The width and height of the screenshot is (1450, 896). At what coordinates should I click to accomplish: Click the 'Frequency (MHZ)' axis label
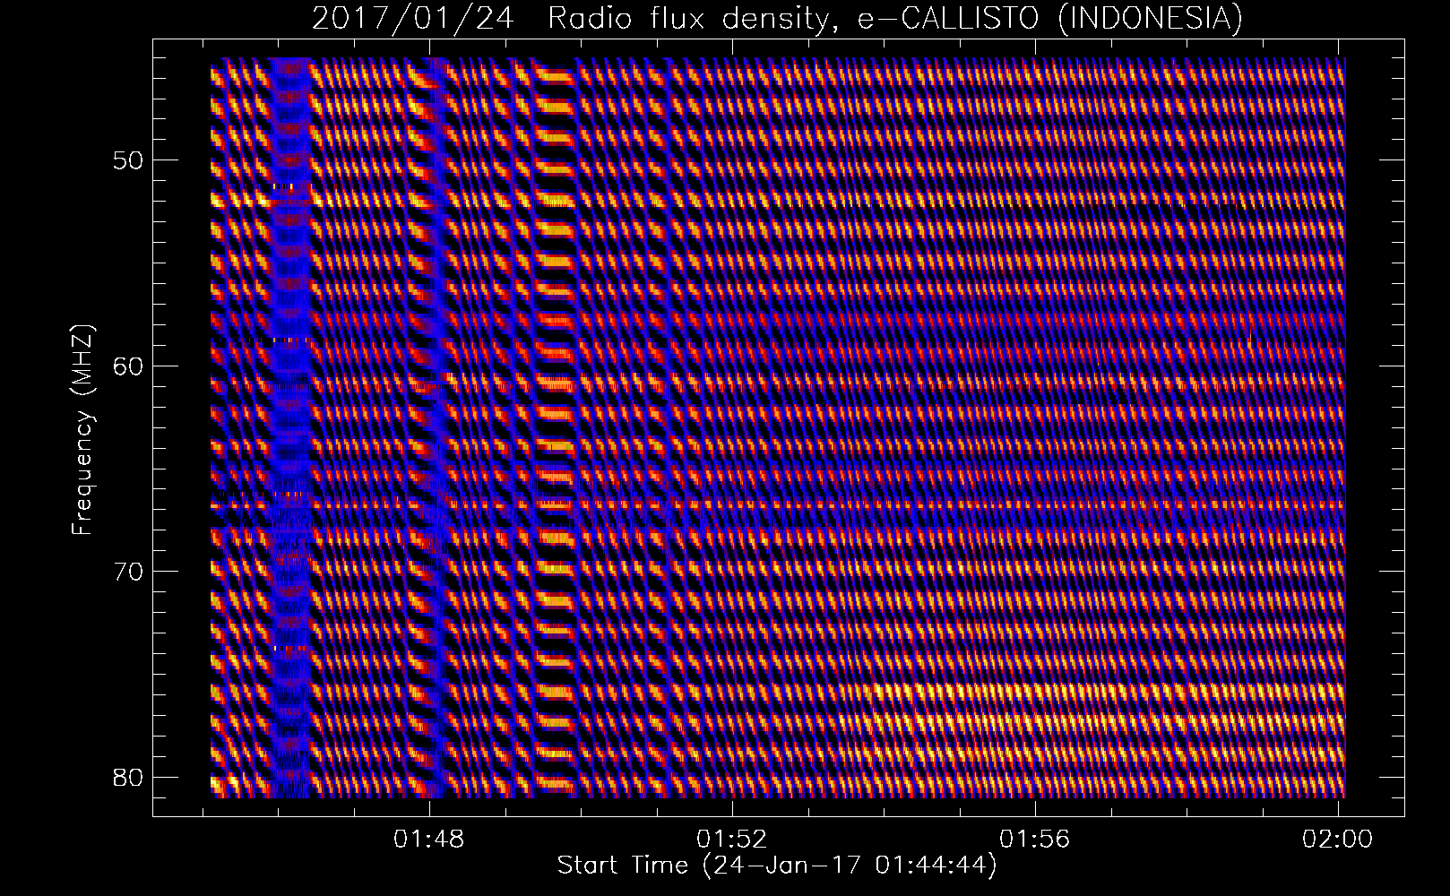[x=83, y=429]
